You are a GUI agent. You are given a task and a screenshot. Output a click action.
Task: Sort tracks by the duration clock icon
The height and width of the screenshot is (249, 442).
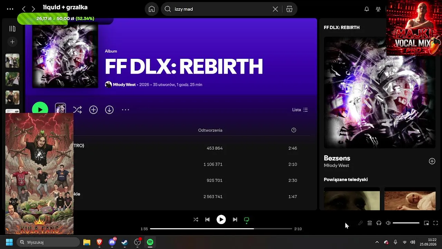[294, 130]
